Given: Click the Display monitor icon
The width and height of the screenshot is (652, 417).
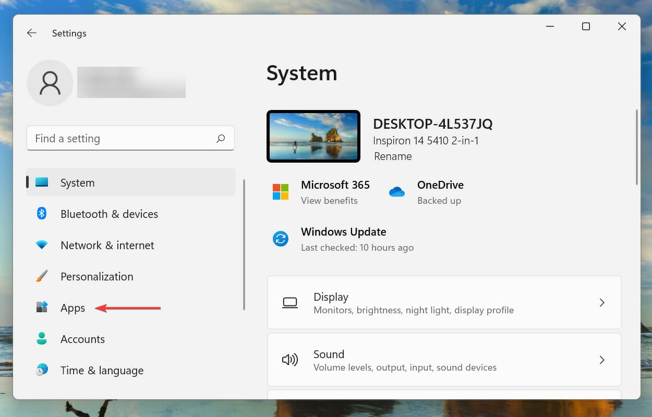Looking at the screenshot, I should (x=290, y=303).
